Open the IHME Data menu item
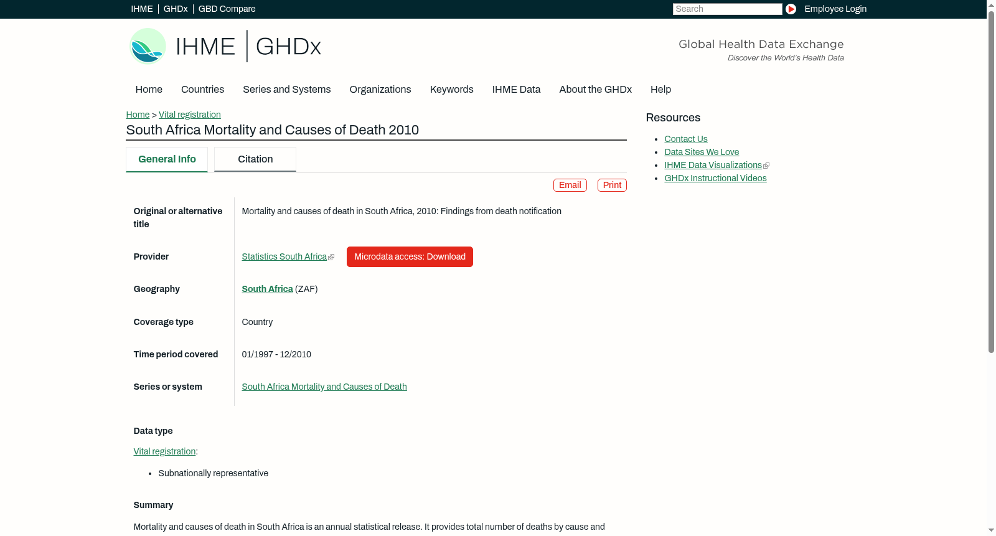The height and width of the screenshot is (536, 996). point(516,90)
